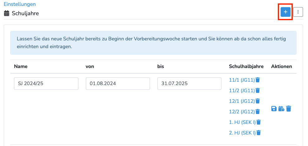Click the plus button to add Schuljahr
Image resolution: width=308 pixels, height=146 pixels.
point(286,12)
